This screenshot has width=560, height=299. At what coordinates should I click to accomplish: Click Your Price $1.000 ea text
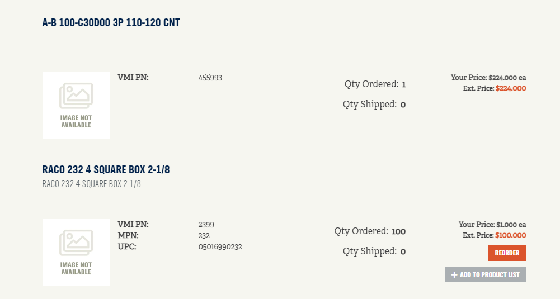492,225
